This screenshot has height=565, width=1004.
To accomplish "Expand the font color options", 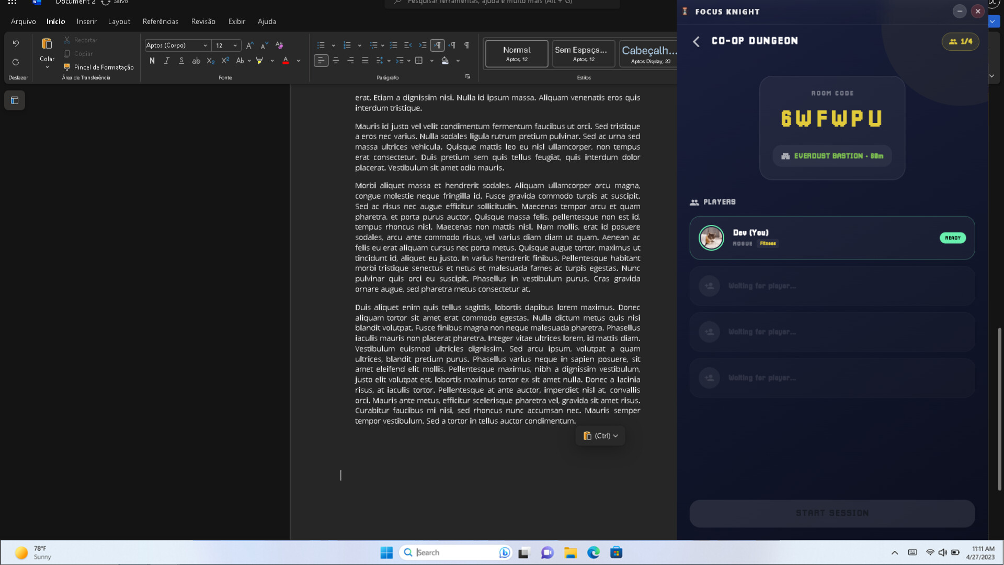I will click(x=298, y=61).
